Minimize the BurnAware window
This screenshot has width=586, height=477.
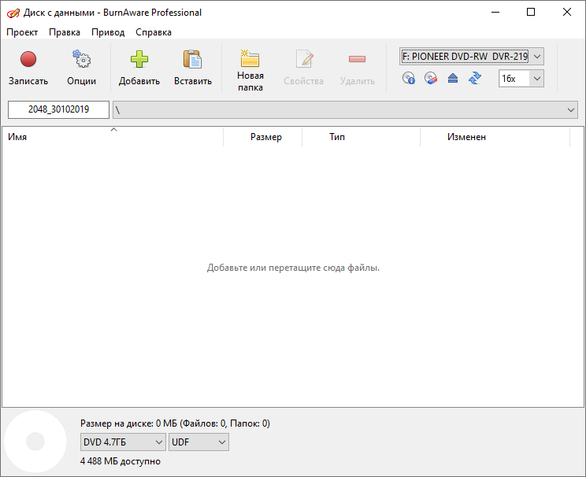pos(495,13)
